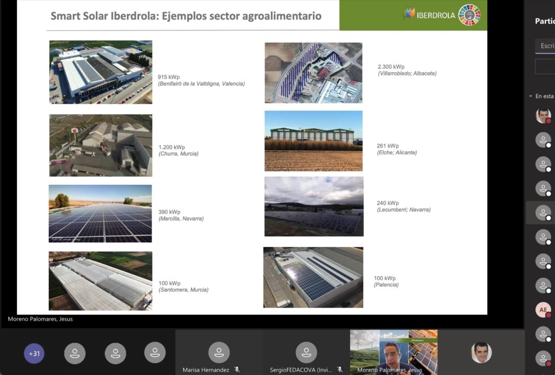This screenshot has width=555, height=375.
Task: Click the '1.200 kWp' label text
Action: tap(172, 147)
